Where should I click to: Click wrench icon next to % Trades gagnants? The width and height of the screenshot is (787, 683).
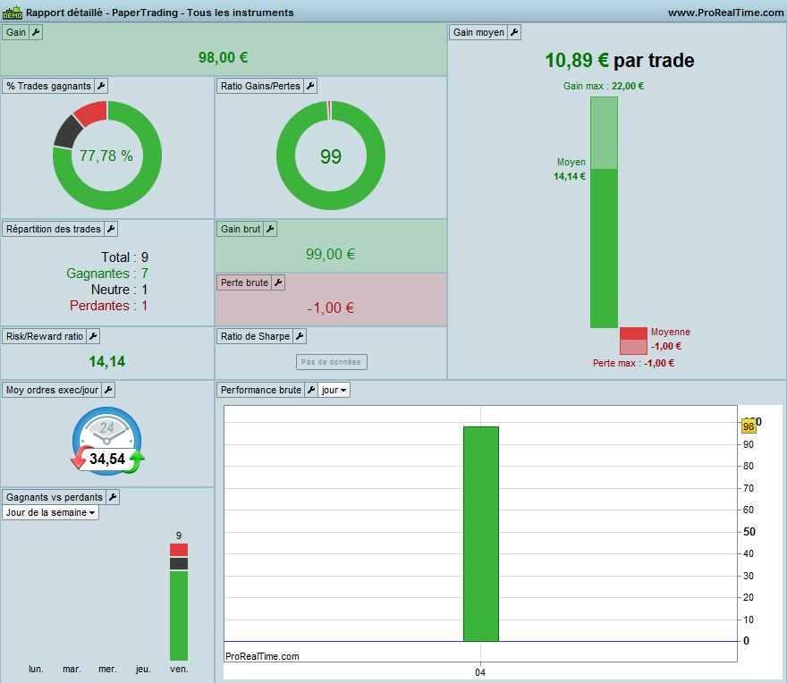click(x=101, y=87)
